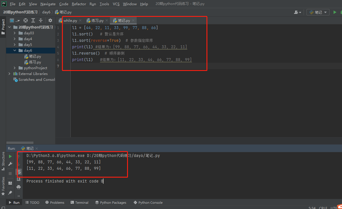Toggle soft-wrap in Run console
Image resolution: width=342 pixels, height=209 pixels.
[x=19, y=172]
